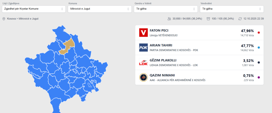Open the Lloji i Zgjedhjeve dropdown
272x113 pixels.
coord(33,9)
